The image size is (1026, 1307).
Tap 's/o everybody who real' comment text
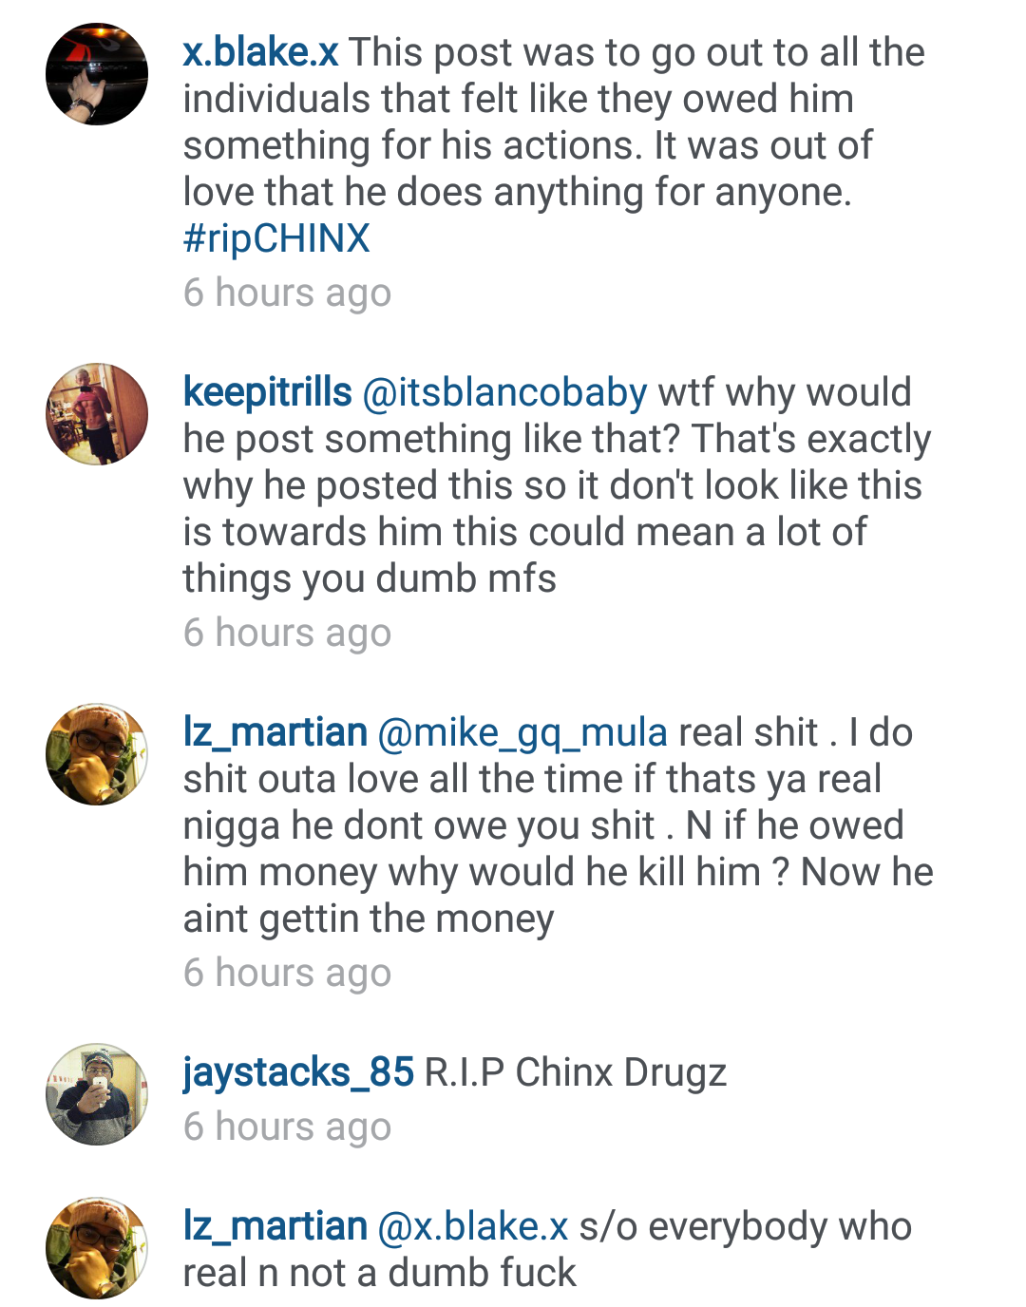pyautogui.click(x=547, y=1250)
